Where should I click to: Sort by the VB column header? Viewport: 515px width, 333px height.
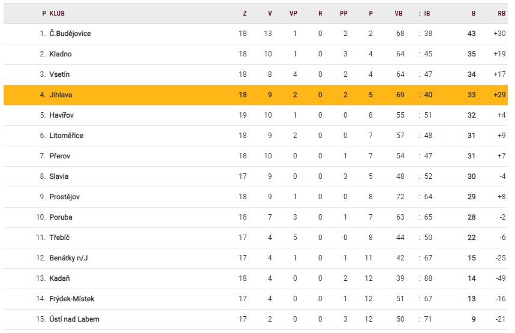pyautogui.click(x=399, y=13)
